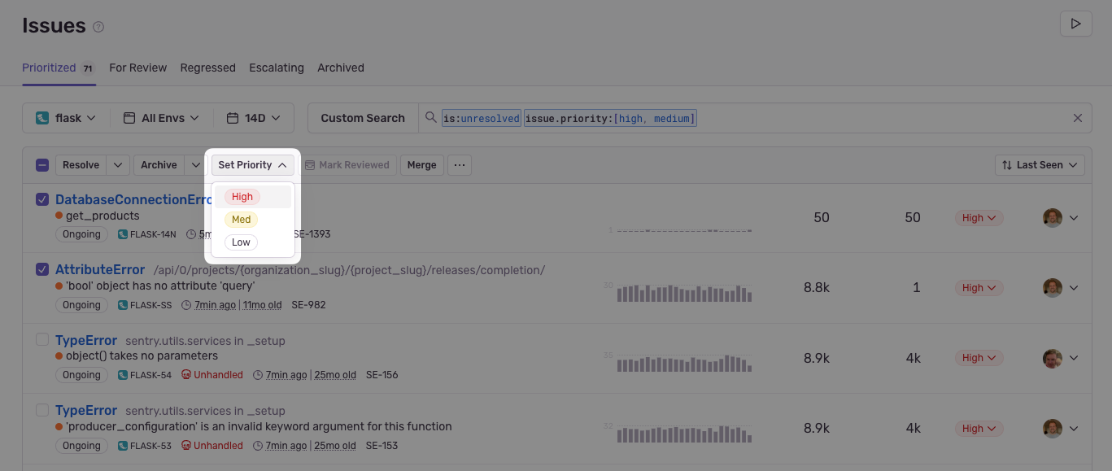
Task: Open the 14D date range dropdown
Action: [254, 118]
